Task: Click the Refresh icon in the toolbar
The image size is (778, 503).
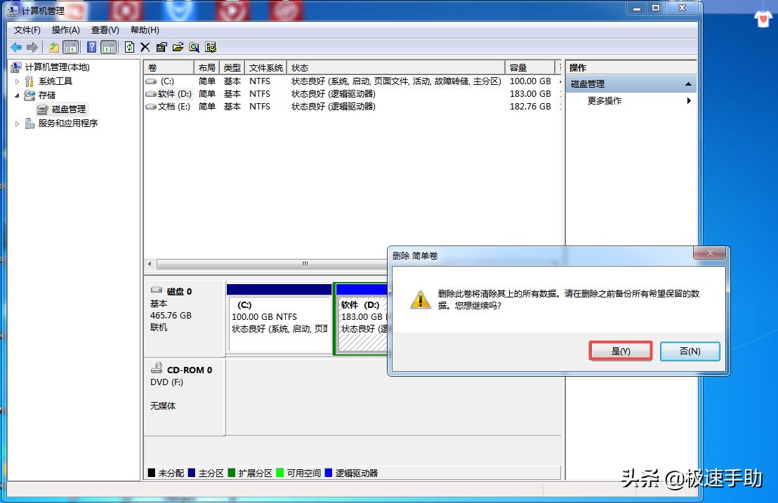Action: [x=129, y=47]
